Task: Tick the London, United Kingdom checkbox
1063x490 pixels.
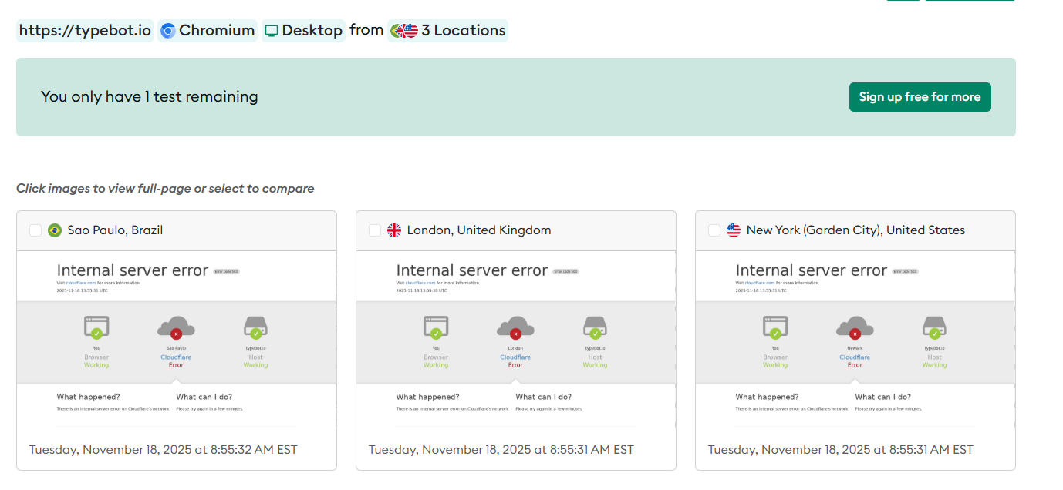Action: 375,230
